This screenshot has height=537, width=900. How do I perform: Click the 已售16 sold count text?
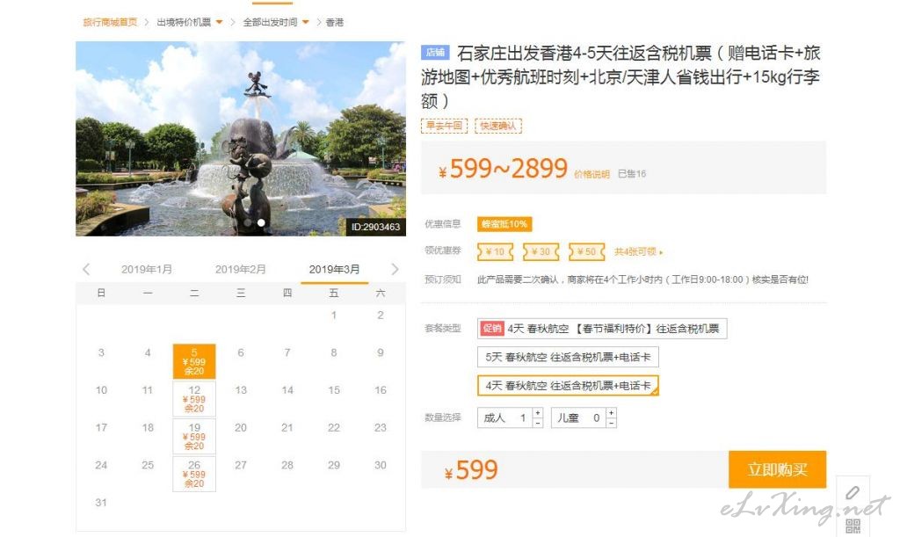(x=632, y=174)
